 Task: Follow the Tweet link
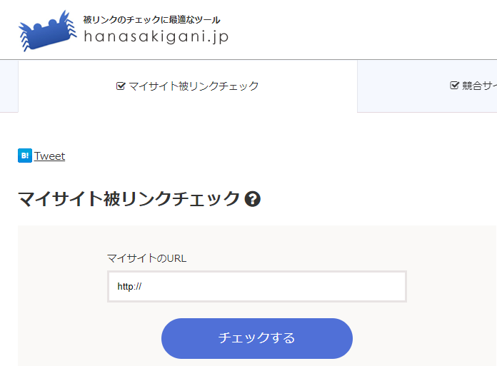click(x=49, y=156)
